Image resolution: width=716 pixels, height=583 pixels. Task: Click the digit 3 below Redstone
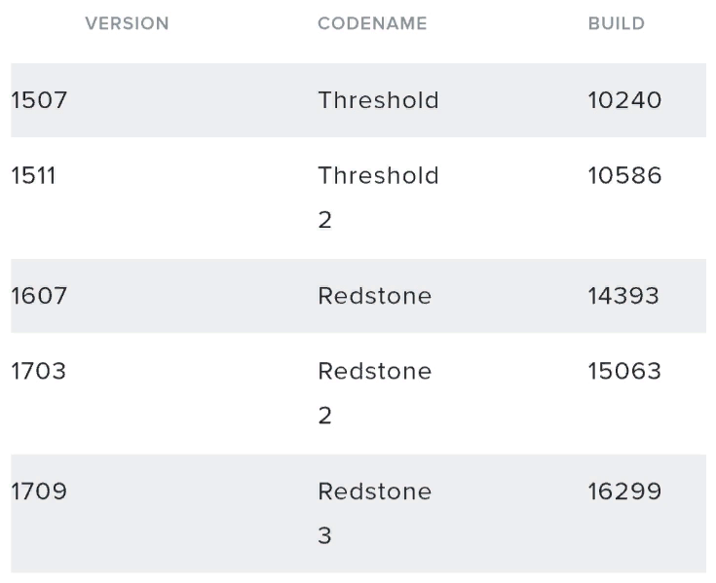[x=325, y=536]
